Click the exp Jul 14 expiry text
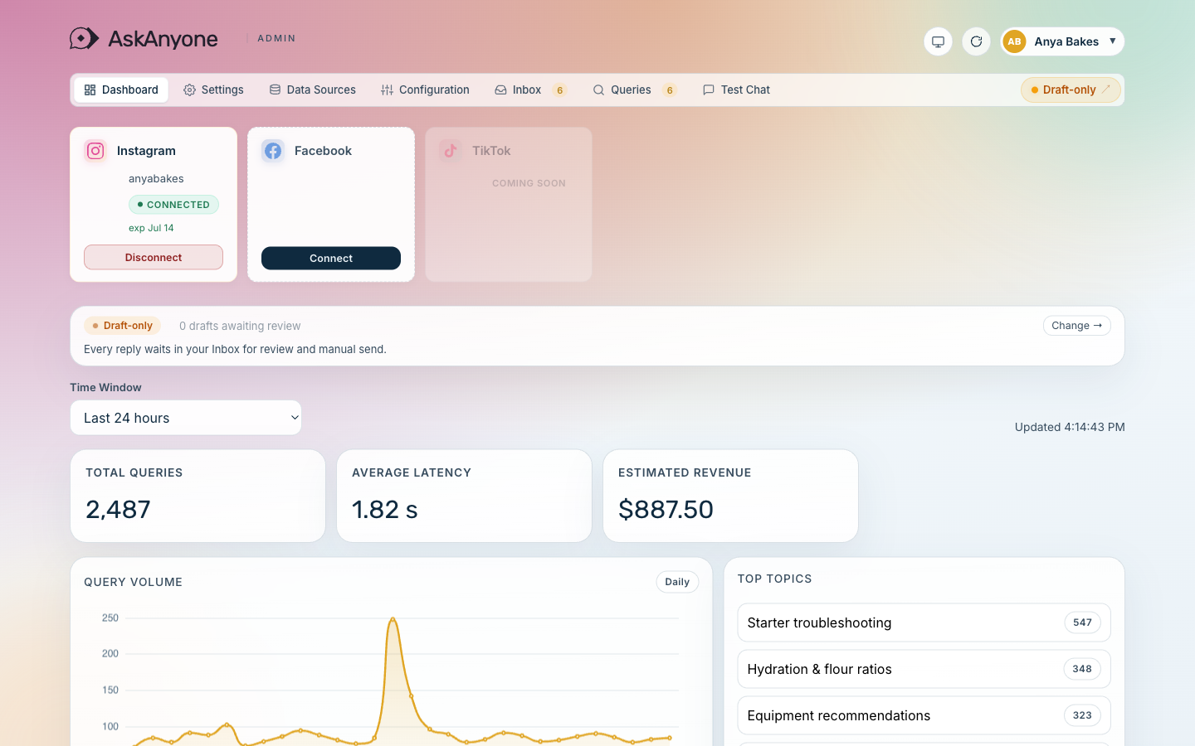 (x=151, y=228)
